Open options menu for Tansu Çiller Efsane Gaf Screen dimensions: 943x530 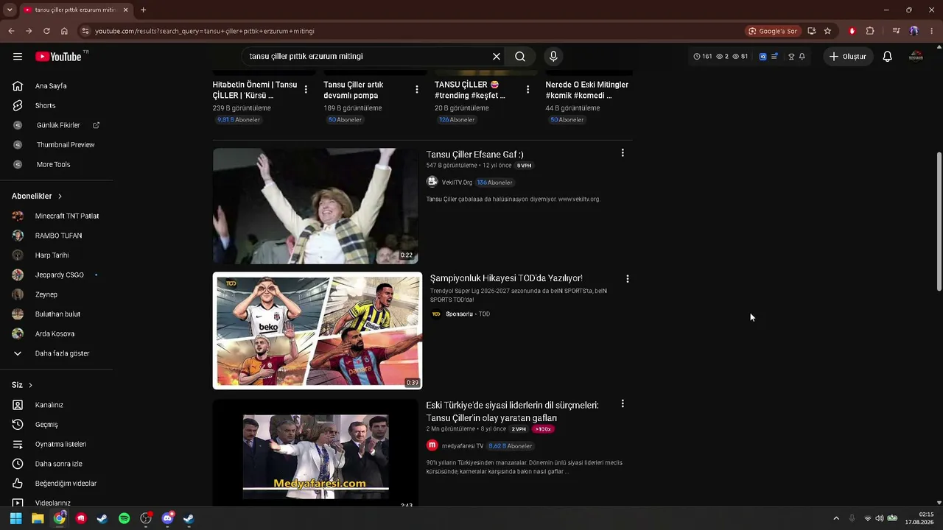623,153
